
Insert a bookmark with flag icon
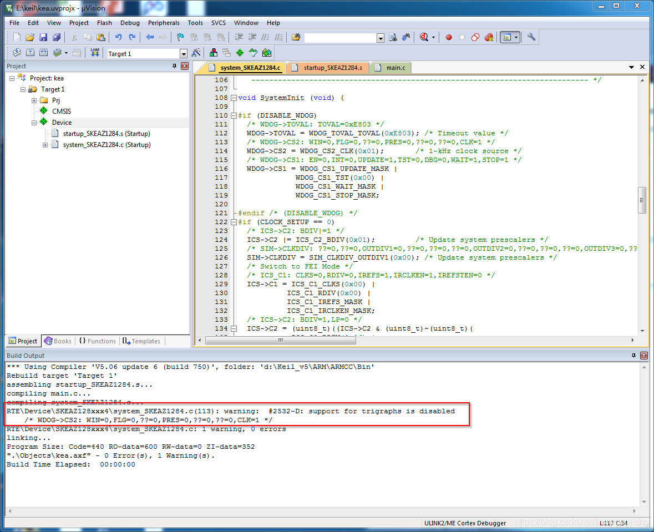(180, 37)
